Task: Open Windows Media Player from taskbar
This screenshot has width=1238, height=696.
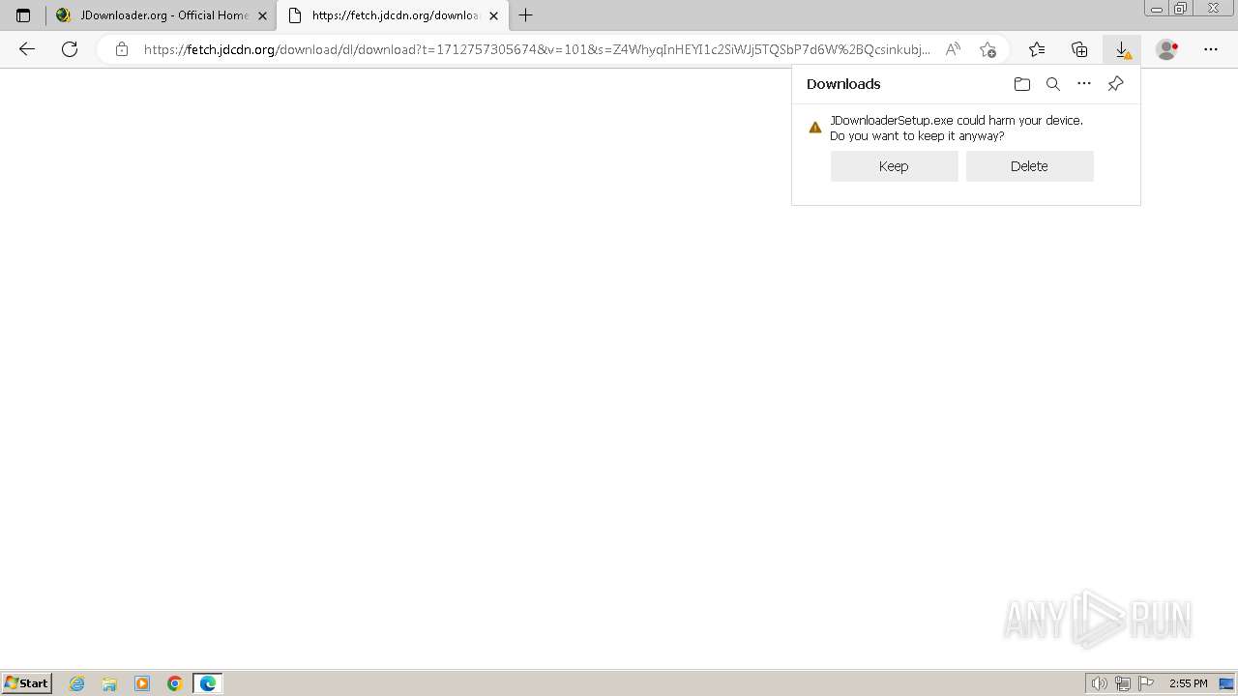Action: click(142, 683)
